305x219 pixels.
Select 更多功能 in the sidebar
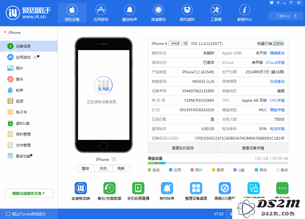[x=29, y=156]
